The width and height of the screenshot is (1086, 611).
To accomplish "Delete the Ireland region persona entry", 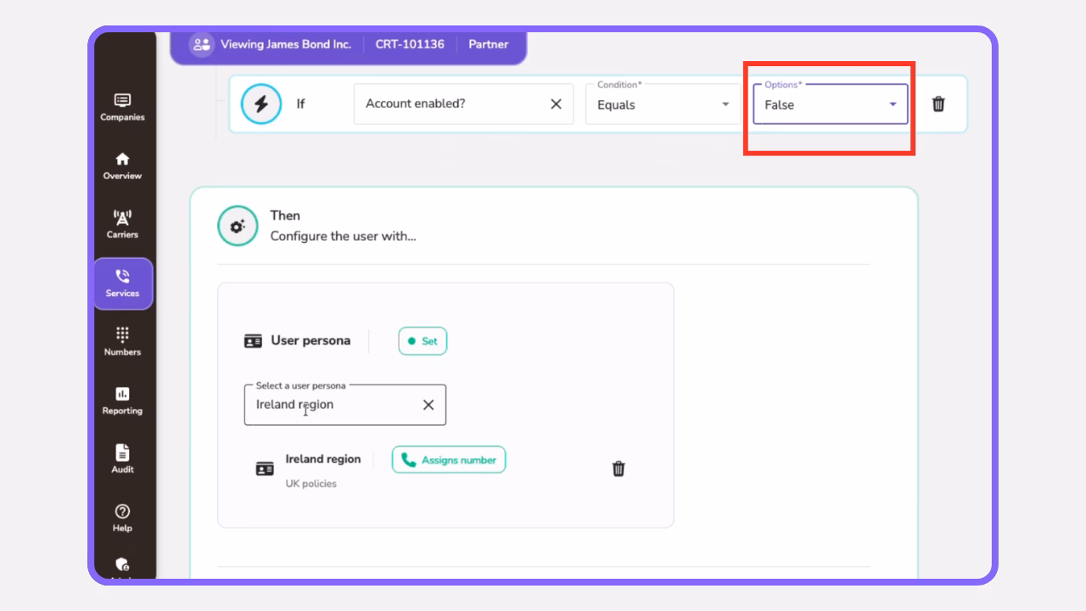I will (x=619, y=468).
